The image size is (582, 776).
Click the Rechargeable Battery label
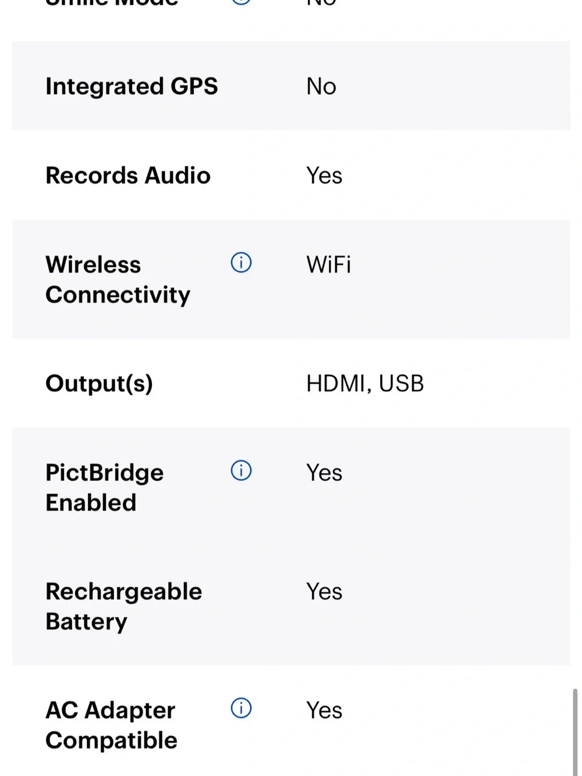123,606
